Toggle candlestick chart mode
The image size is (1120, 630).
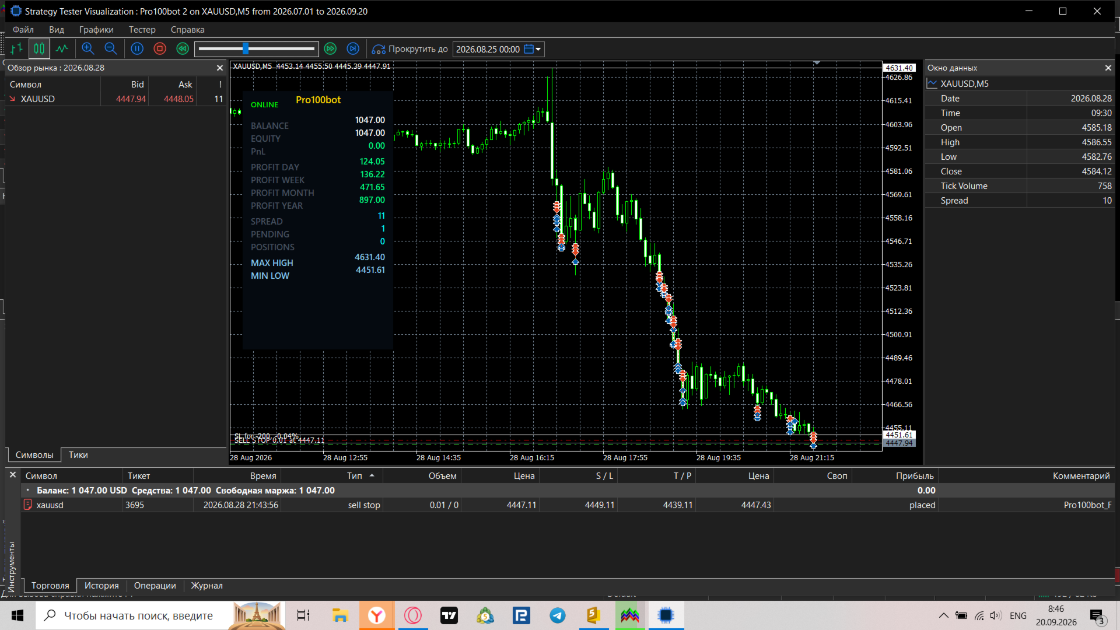[x=39, y=49]
